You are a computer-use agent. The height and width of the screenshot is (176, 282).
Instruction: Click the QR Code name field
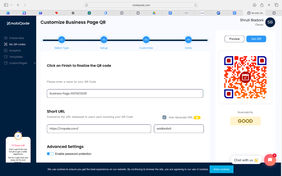coord(125,94)
